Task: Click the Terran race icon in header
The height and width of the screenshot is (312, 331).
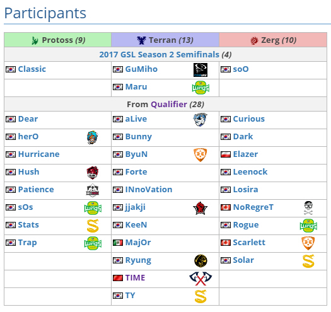Action: [141, 40]
